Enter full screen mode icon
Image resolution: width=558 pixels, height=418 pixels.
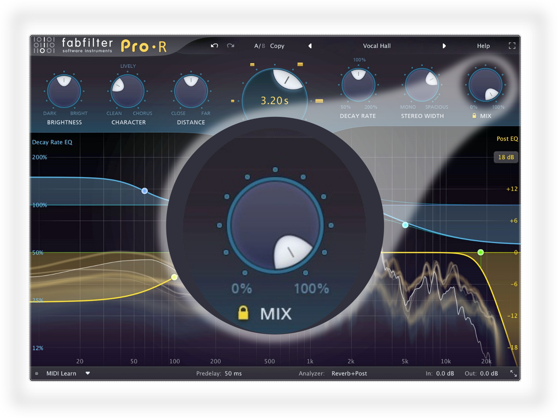(512, 46)
